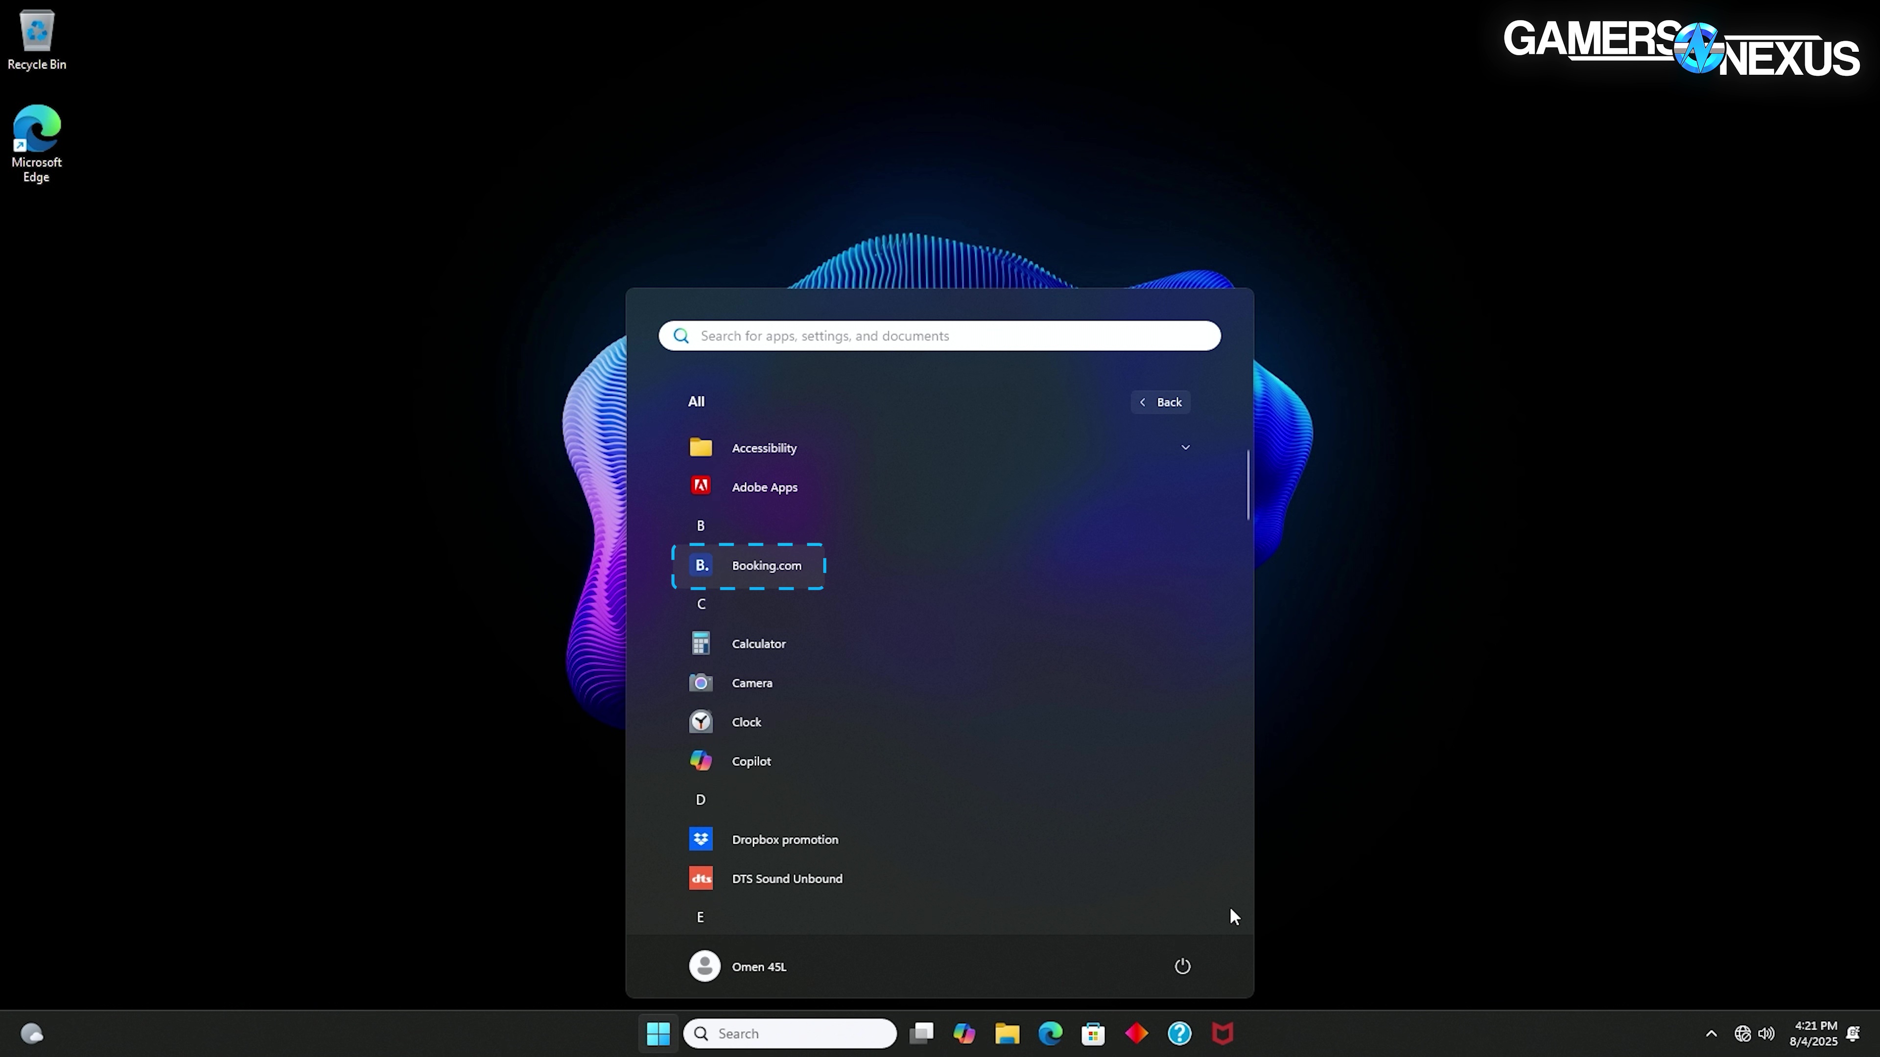Click the taskbar Search box

[790, 1034]
